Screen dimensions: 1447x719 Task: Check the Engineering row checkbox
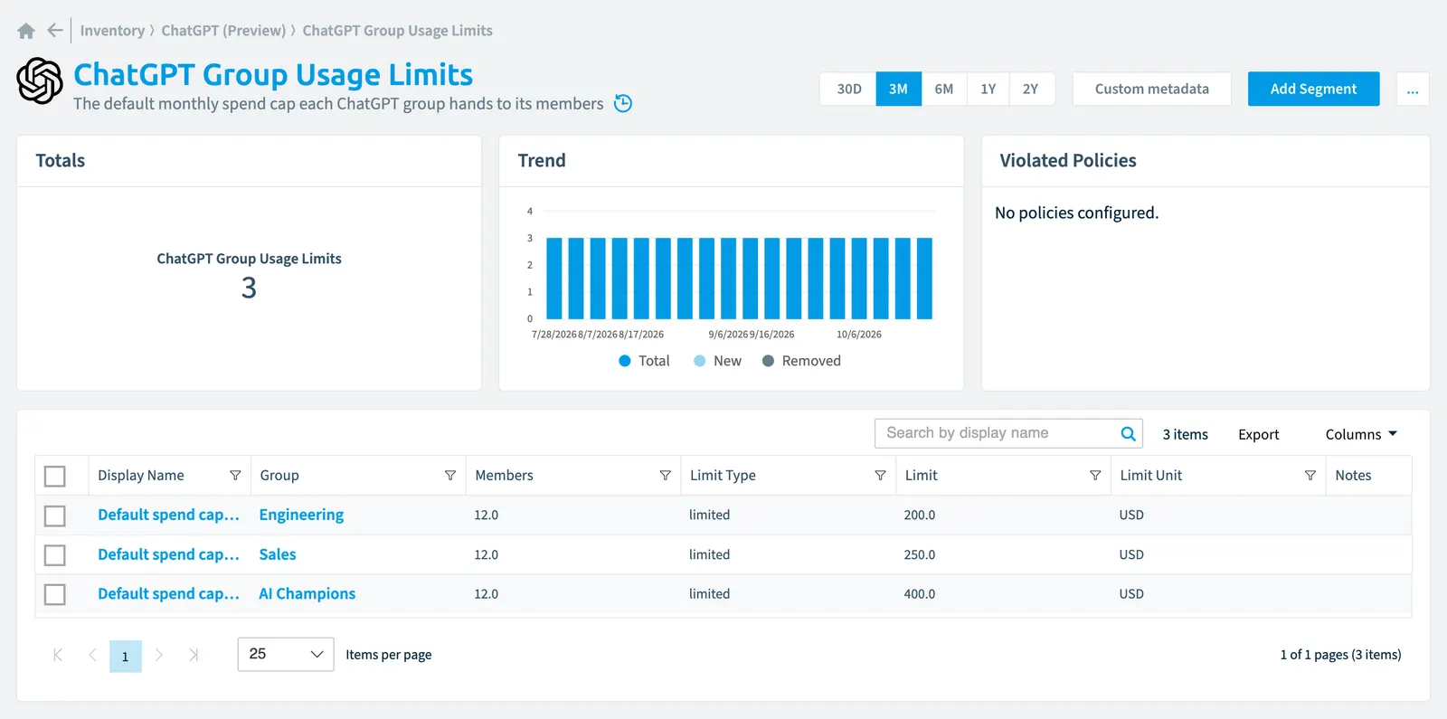pos(55,516)
